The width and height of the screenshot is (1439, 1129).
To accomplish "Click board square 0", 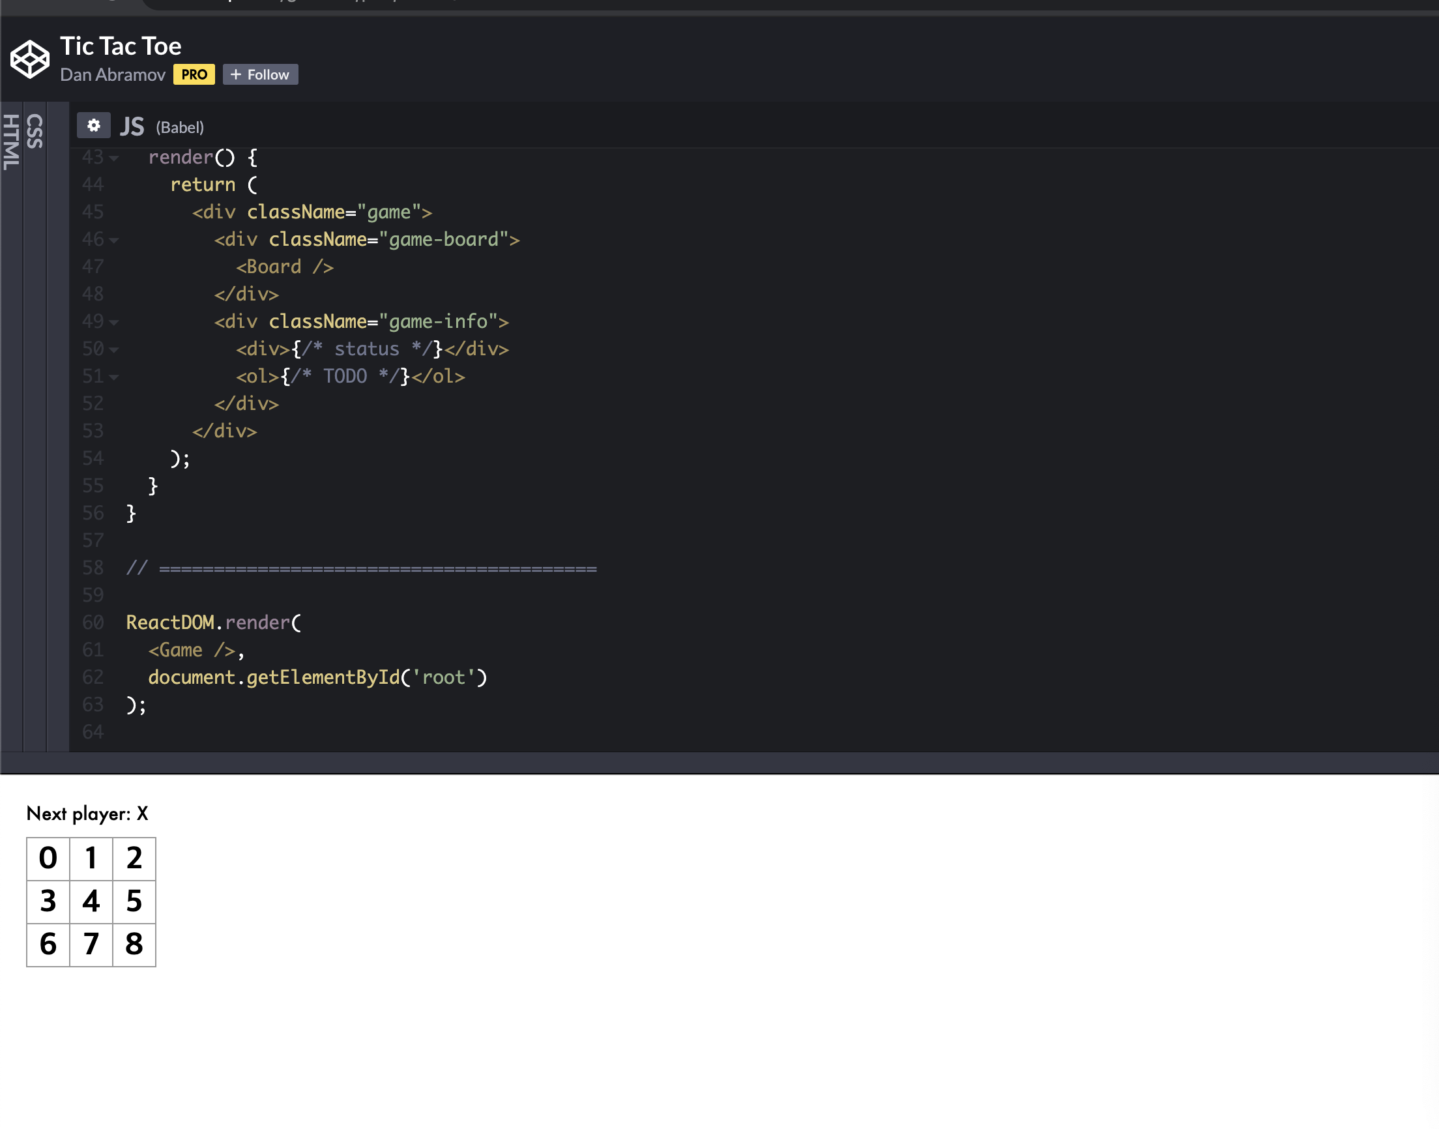I will click(x=48, y=858).
